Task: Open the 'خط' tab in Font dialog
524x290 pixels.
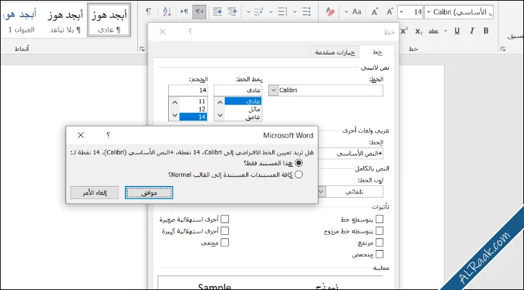Action: click(377, 52)
